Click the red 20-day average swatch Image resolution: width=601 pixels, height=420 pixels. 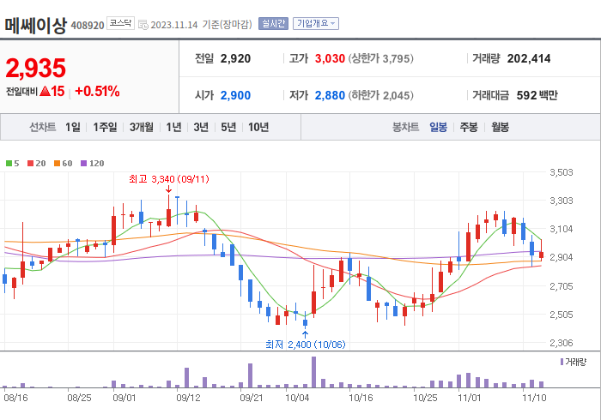tap(31, 164)
